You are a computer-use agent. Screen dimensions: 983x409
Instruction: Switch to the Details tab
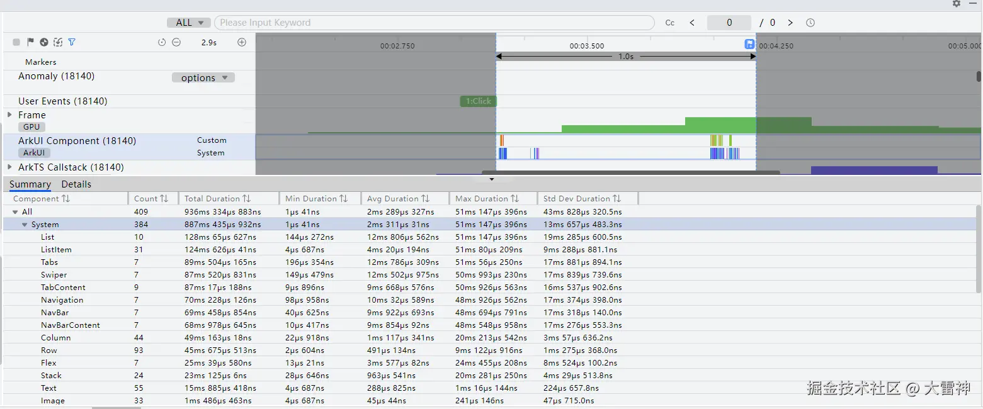coord(76,184)
